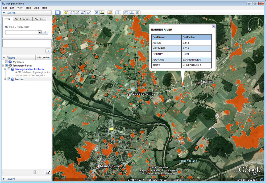Click the Eye alt status bar readout
266x183 pixels.
[247, 180]
